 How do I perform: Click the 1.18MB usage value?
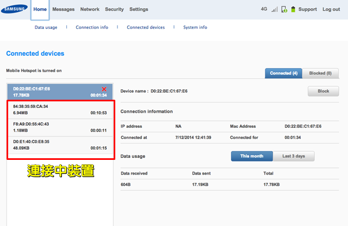(x=21, y=131)
